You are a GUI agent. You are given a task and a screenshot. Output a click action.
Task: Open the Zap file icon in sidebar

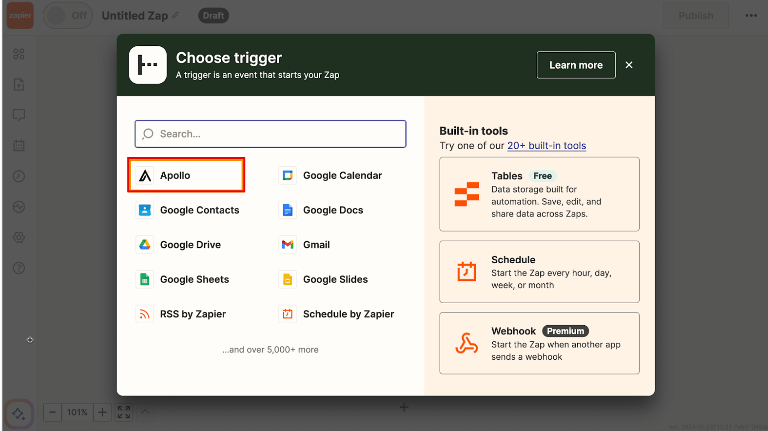[19, 85]
